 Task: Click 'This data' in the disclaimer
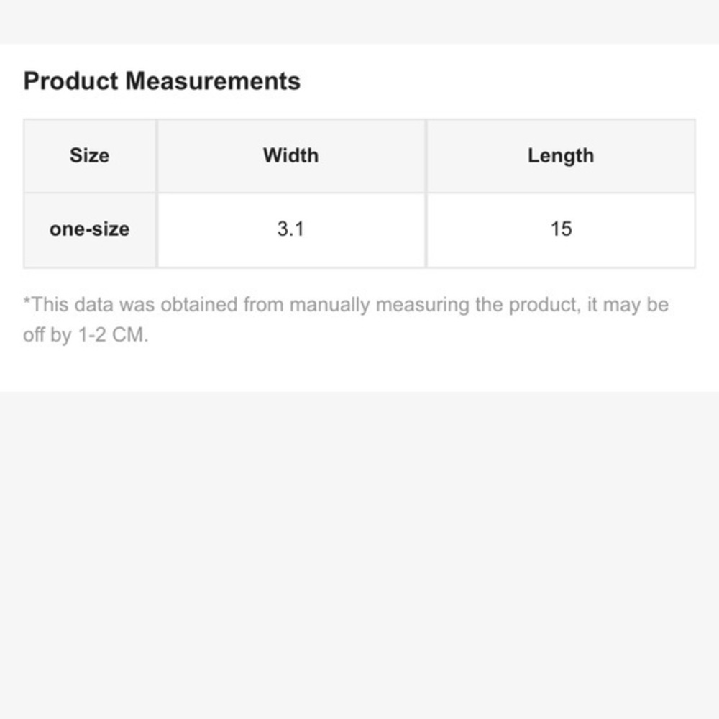point(72,304)
